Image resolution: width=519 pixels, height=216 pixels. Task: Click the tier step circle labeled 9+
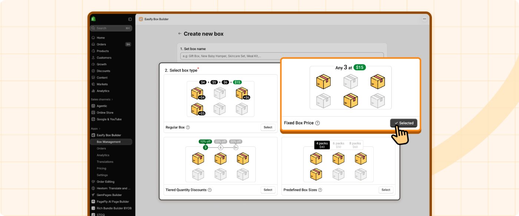point(235,147)
